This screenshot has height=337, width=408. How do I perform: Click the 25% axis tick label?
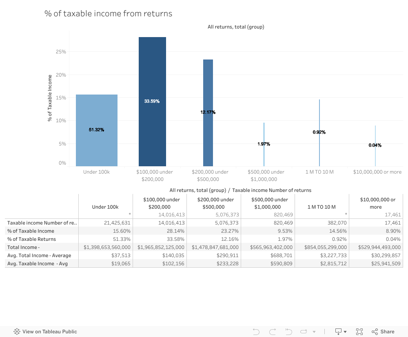tap(61, 52)
